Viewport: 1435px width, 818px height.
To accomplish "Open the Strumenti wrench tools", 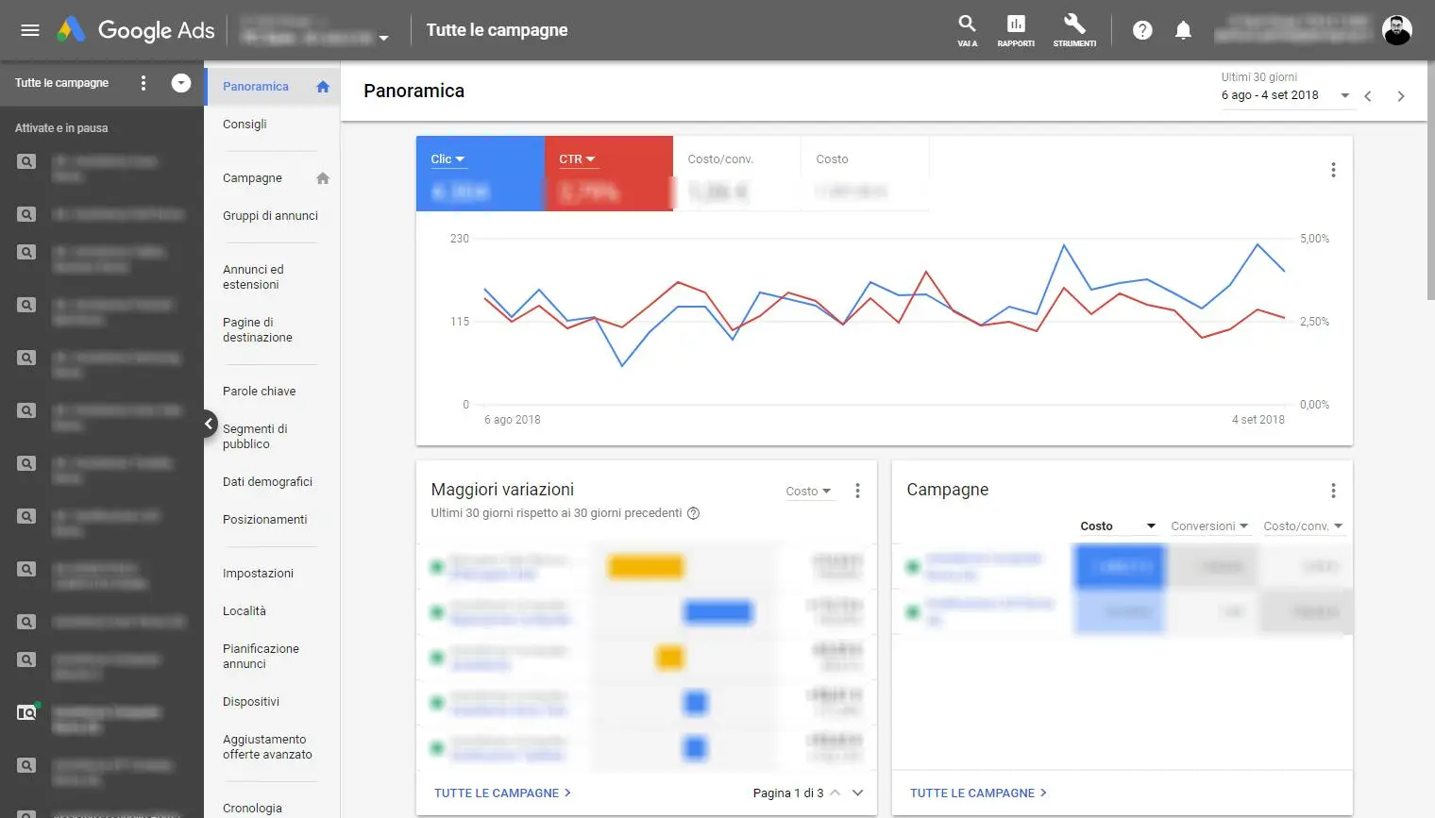I will click(1074, 30).
